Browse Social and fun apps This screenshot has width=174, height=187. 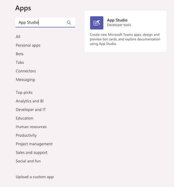click(x=28, y=161)
